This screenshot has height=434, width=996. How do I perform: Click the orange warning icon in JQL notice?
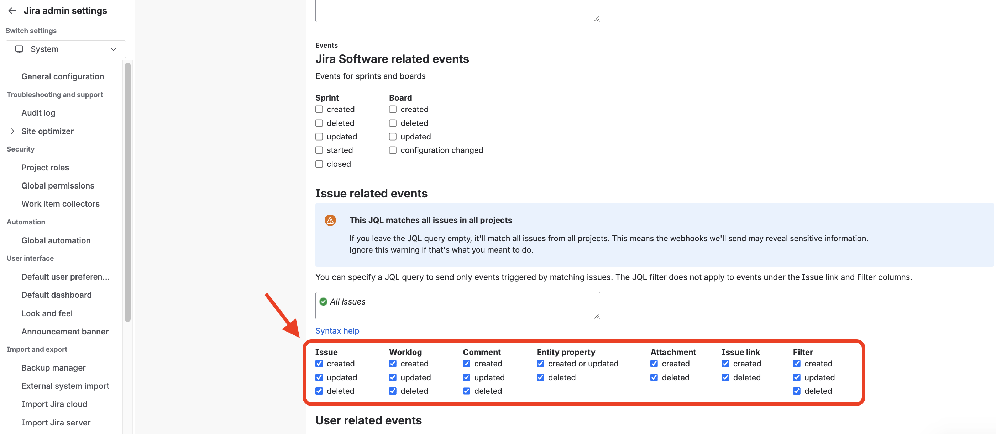pos(330,220)
